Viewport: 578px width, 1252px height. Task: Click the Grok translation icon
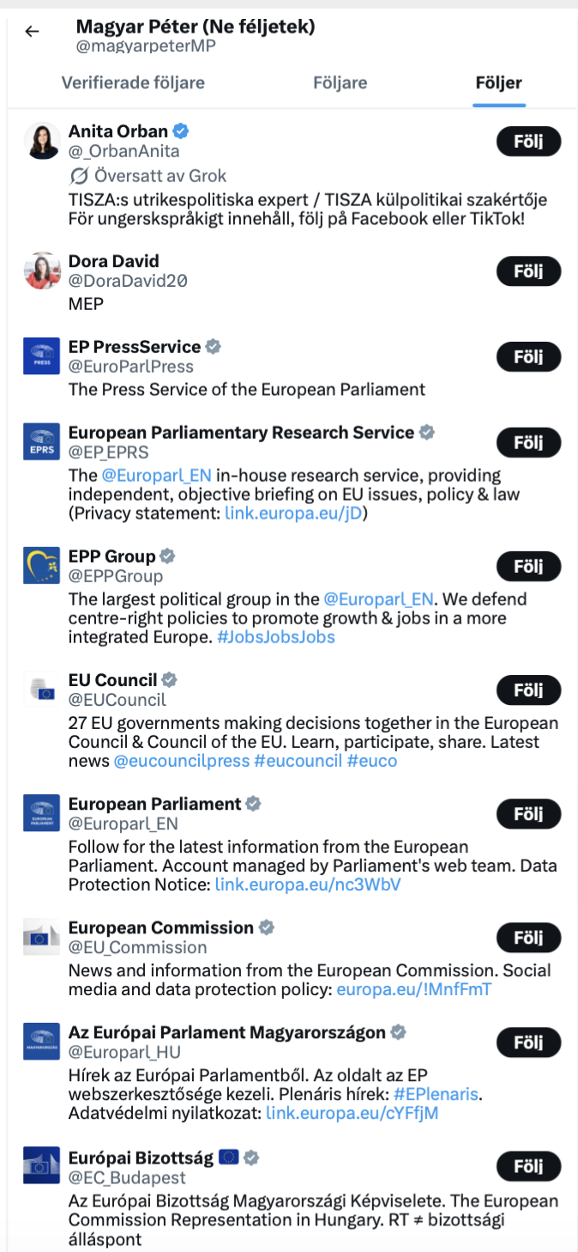point(79,176)
